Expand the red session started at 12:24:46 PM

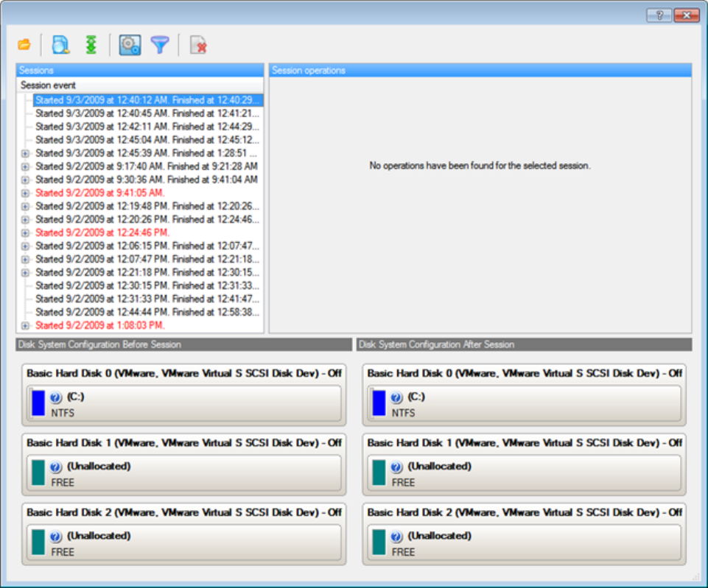[x=25, y=233]
